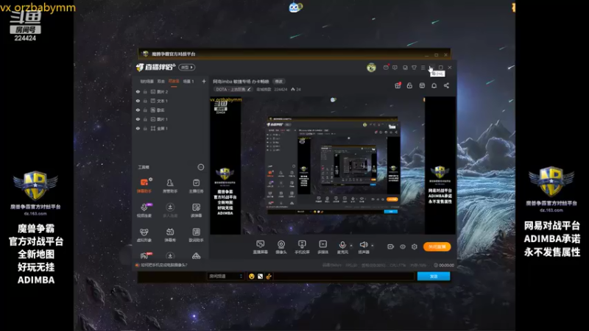Open the multi-user link download-circle tool
589x331 pixels.
pos(170,210)
